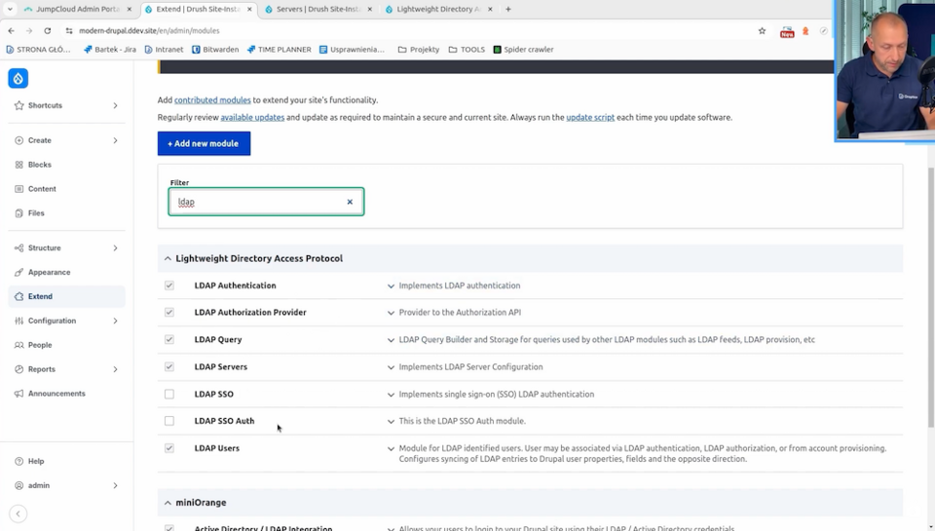Click the Reports icon in sidebar
The height and width of the screenshot is (531, 935).
click(19, 369)
